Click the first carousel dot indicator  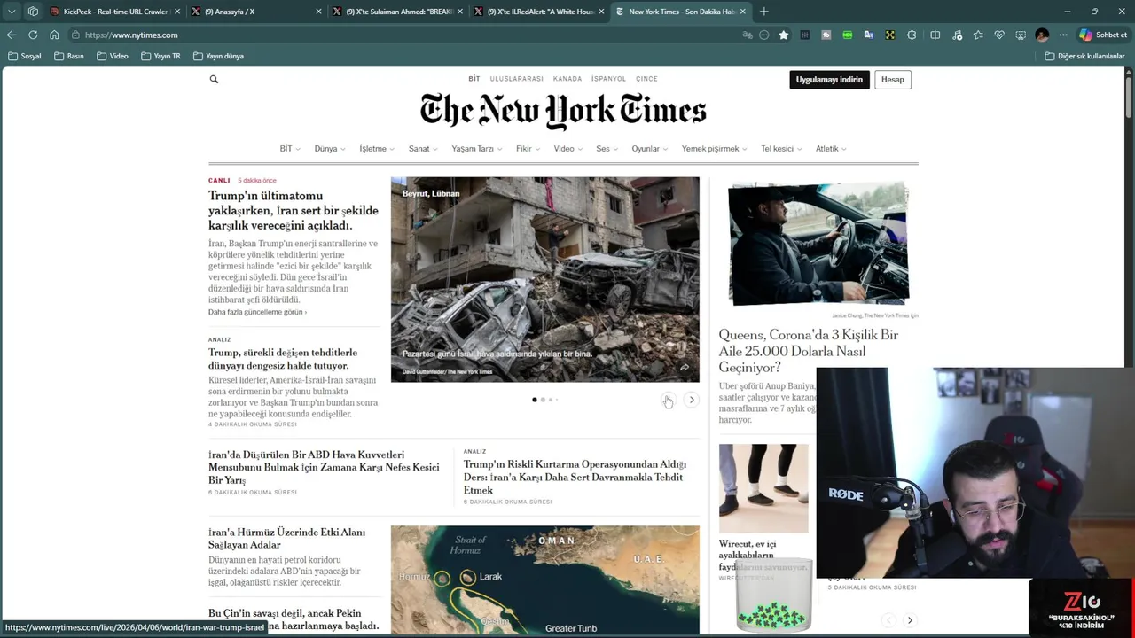(x=534, y=400)
